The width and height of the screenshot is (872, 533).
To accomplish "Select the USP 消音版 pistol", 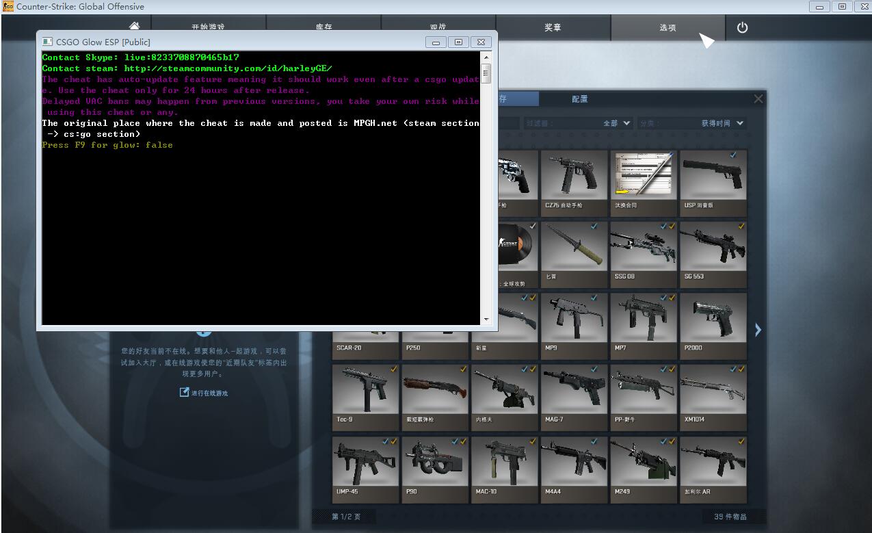I will pos(713,183).
